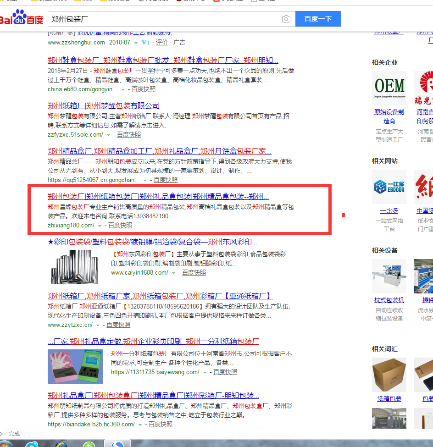Screen dimensions: 433x447
Task: Click cardboard box image in 相关词汇
Action: pyautogui.click(x=389, y=375)
